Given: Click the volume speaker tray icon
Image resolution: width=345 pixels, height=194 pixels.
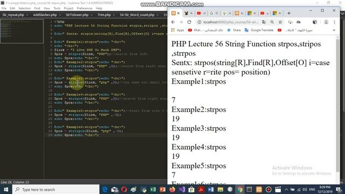Looking at the screenshot, I should pyautogui.click(x=305, y=189).
